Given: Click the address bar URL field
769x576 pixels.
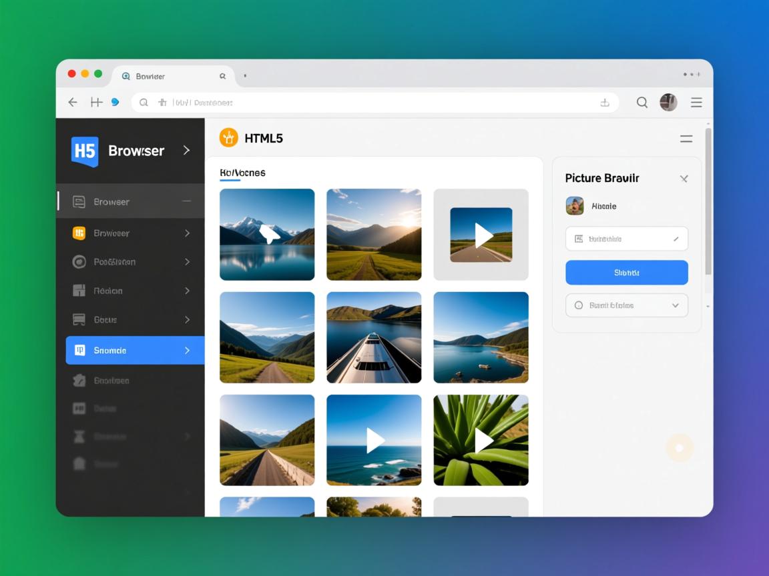Looking at the screenshot, I should pyautogui.click(x=374, y=103).
